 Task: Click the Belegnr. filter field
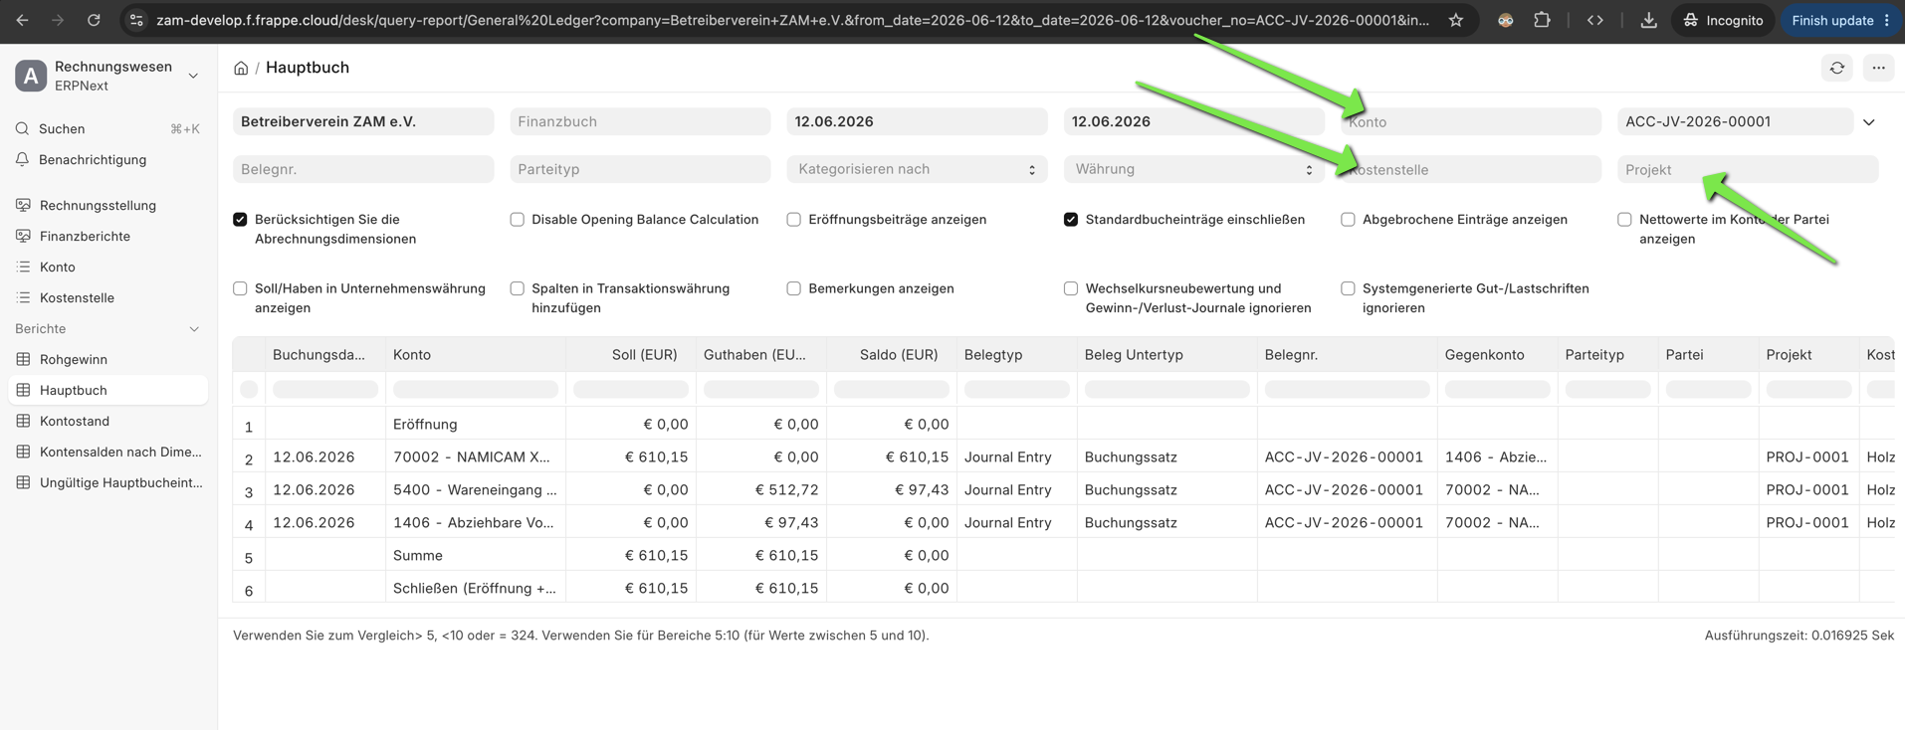point(363,169)
